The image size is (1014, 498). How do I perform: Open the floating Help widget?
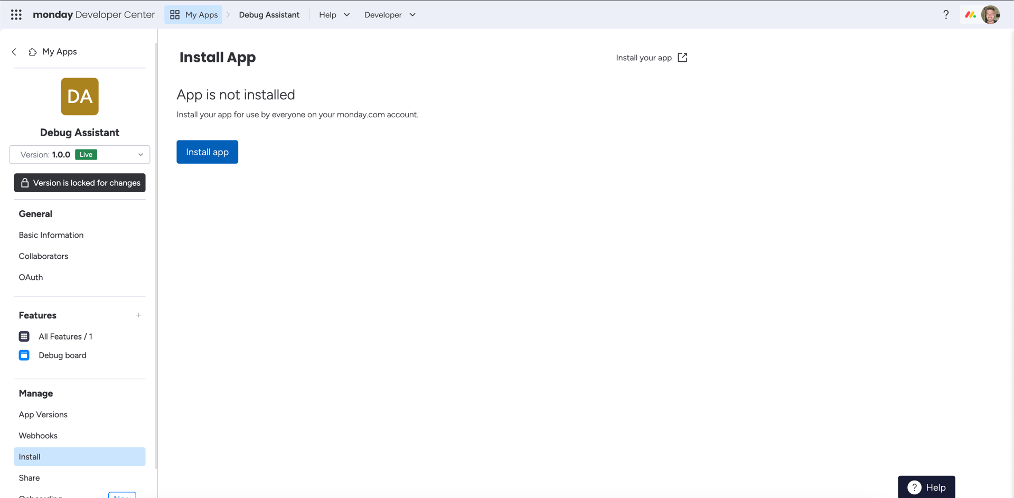pos(926,487)
